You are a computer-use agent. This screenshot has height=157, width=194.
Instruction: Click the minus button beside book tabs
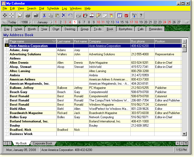[x=182, y=143]
